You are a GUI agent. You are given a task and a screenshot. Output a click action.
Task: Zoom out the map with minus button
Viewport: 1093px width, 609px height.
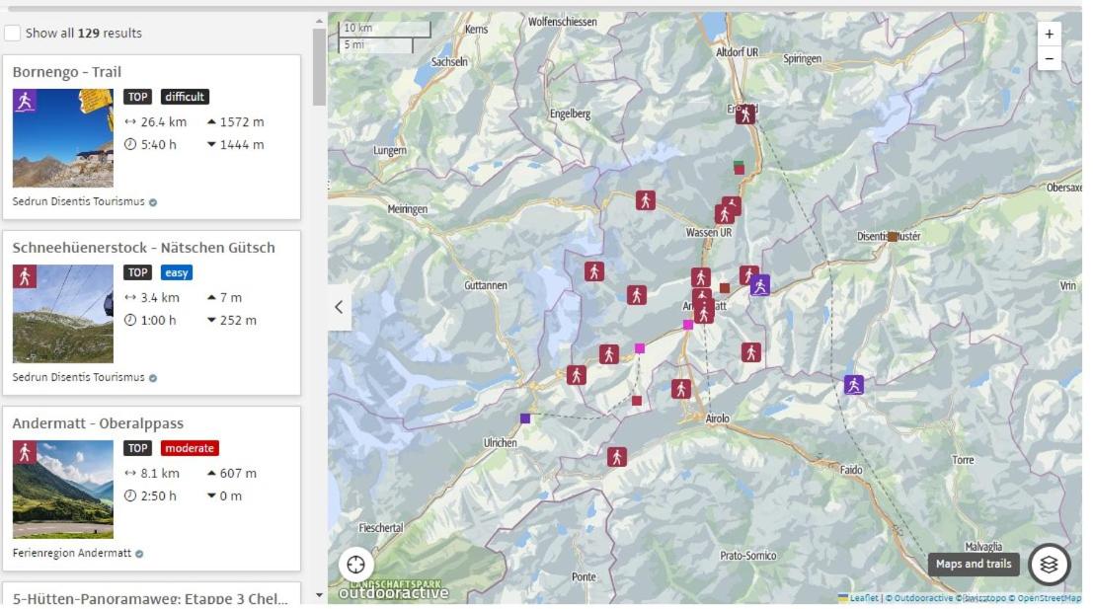[1050, 58]
